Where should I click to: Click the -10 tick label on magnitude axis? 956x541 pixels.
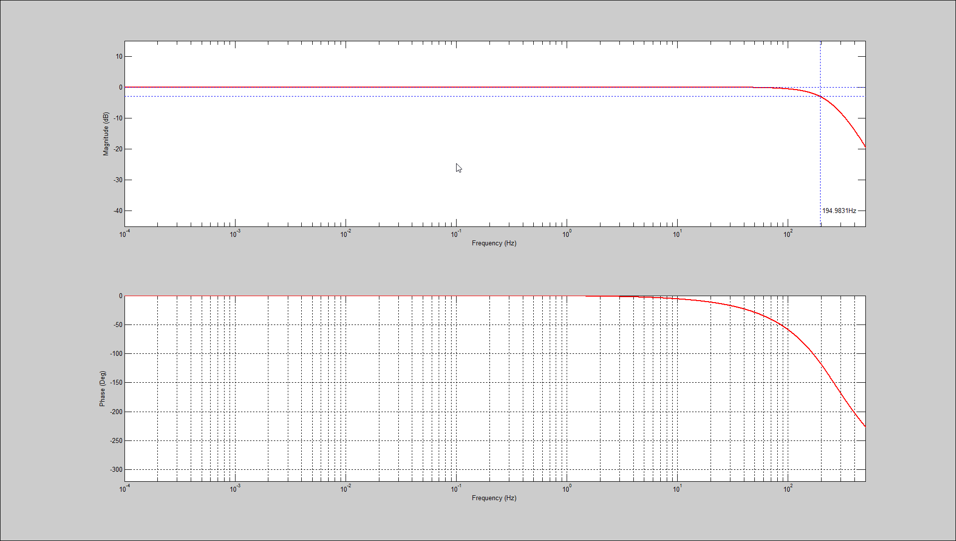click(118, 118)
